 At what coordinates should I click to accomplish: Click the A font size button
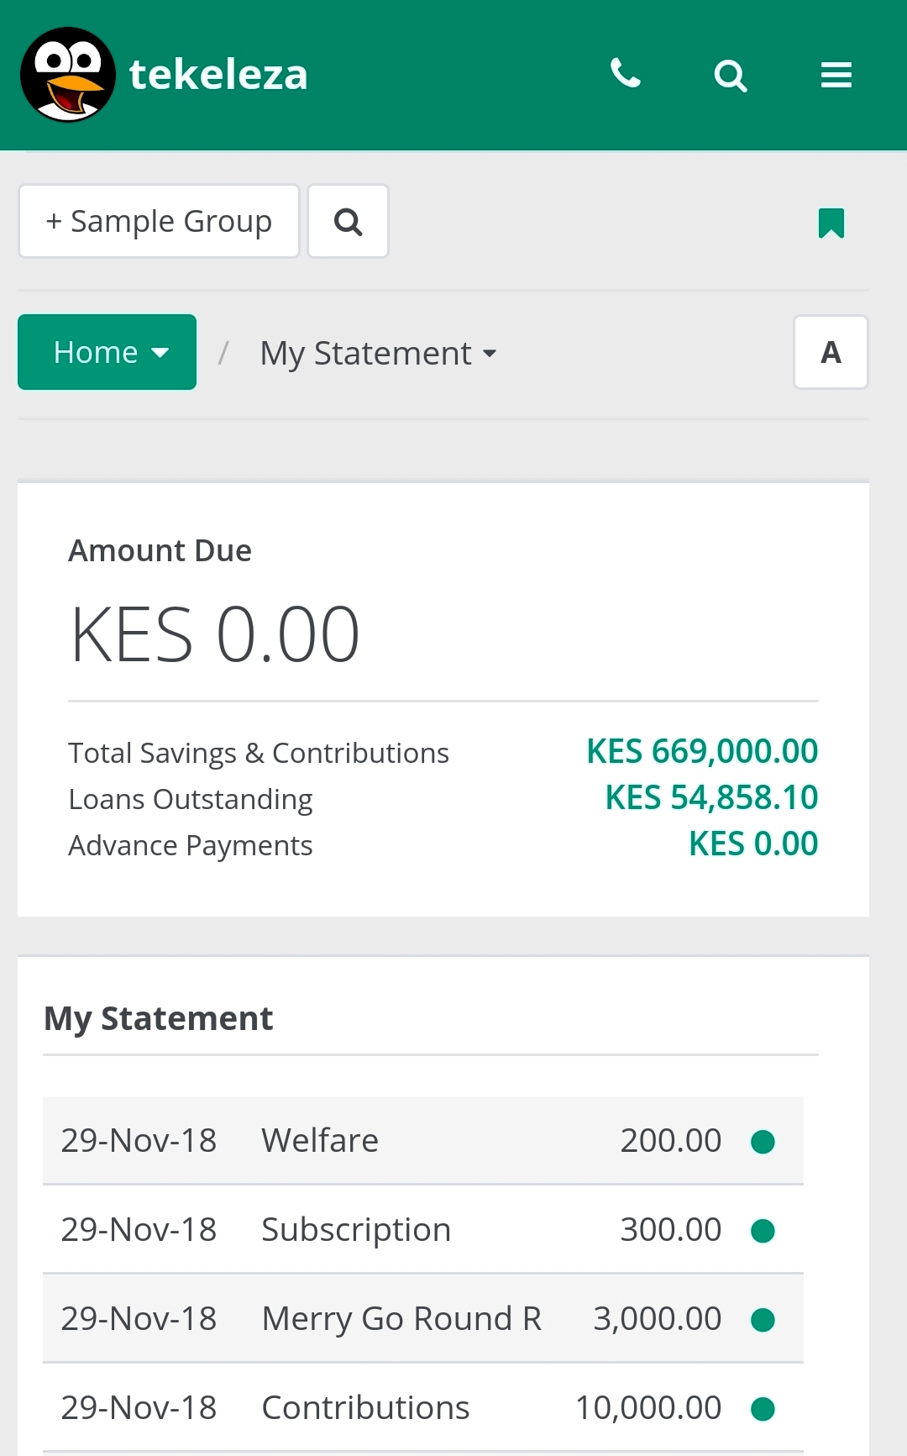pos(831,352)
